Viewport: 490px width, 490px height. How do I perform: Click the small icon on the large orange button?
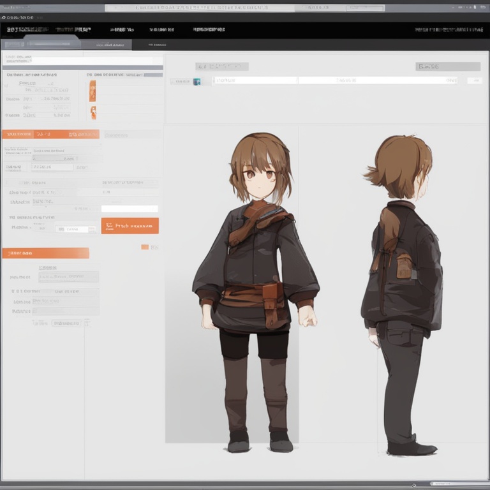point(109,226)
